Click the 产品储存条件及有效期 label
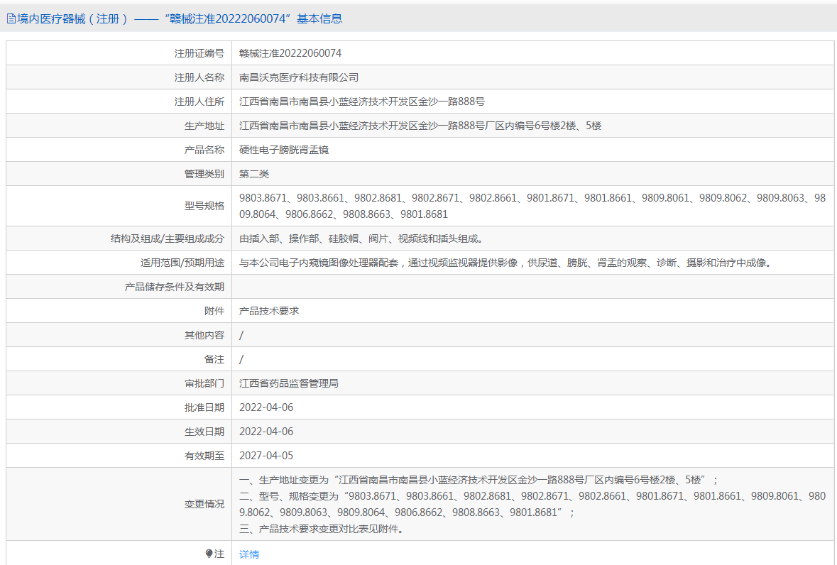The height and width of the screenshot is (565, 837). pyautogui.click(x=175, y=287)
